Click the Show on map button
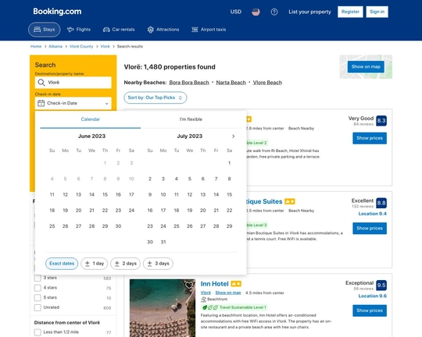The height and width of the screenshot is (337, 422). [x=366, y=66]
